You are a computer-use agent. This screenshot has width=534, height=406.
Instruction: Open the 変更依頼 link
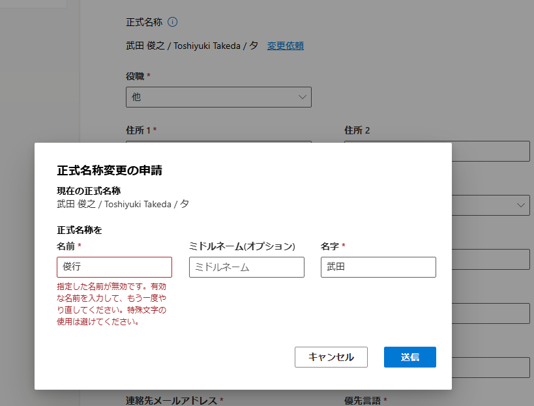[286, 46]
